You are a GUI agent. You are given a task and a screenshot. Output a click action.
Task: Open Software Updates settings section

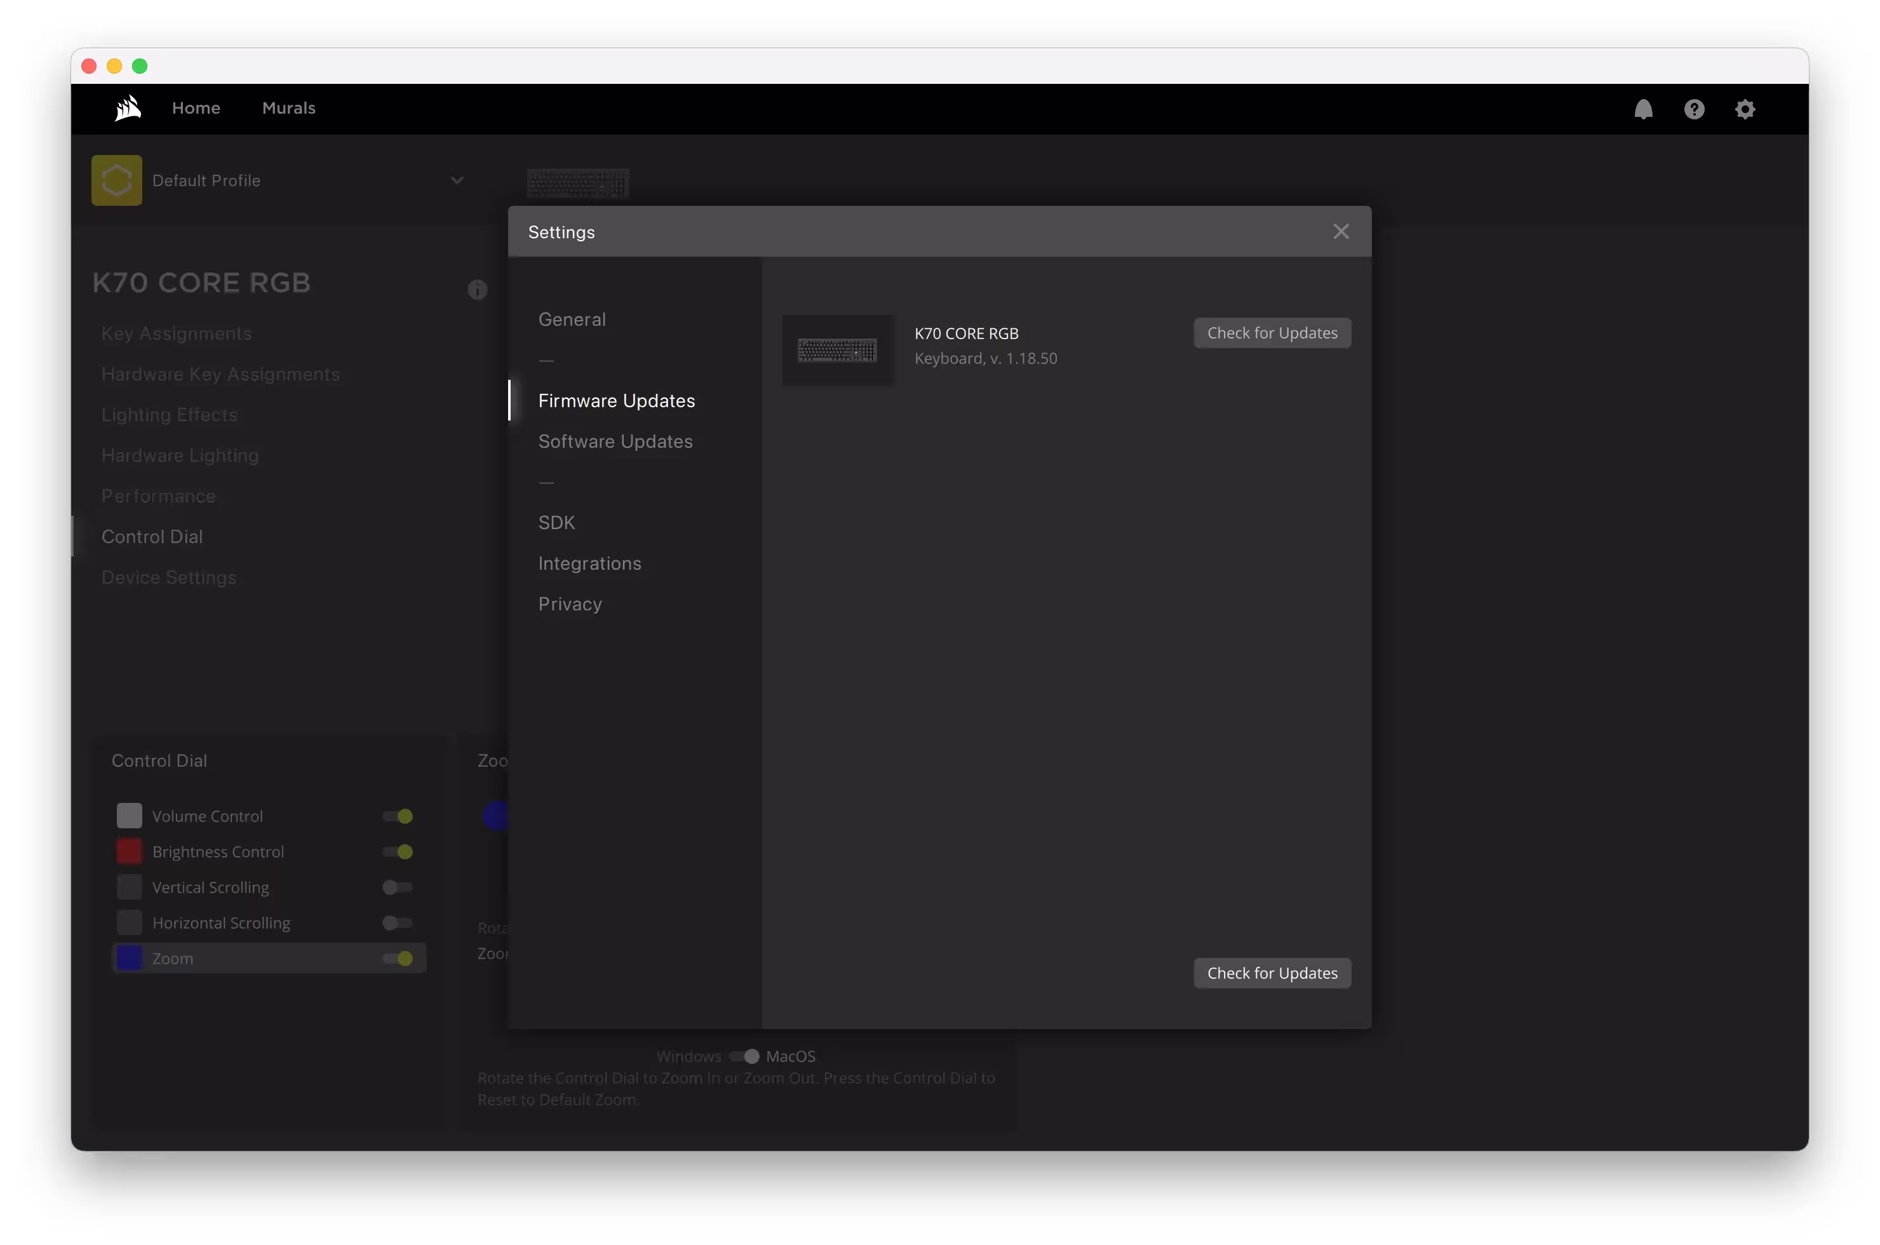tap(615, 441)
